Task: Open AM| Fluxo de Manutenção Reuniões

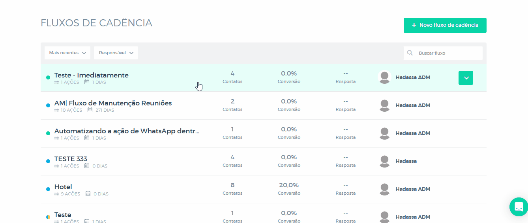Action: coord(113,103)
